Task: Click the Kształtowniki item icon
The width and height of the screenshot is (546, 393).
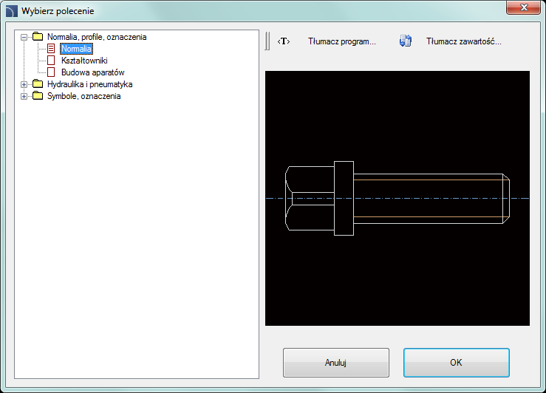Action: pyautogui.click(x=51, y=61)
